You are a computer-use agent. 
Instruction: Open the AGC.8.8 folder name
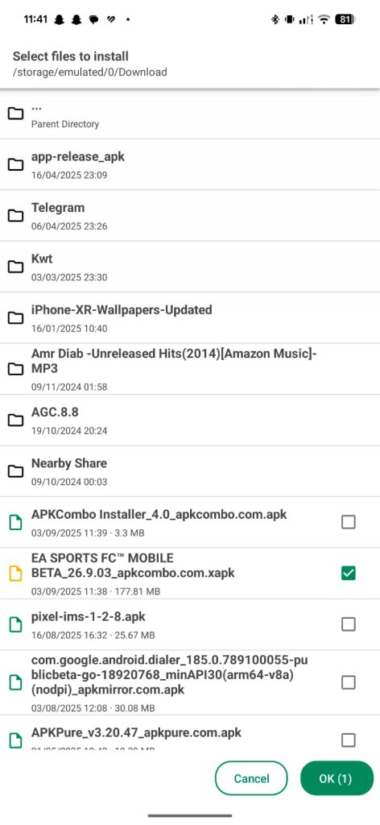[55, 412]
